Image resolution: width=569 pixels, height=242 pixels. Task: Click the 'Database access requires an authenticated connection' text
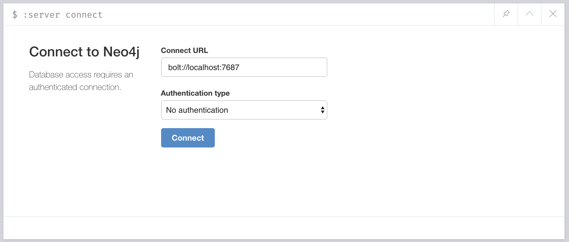pos(81,81)
